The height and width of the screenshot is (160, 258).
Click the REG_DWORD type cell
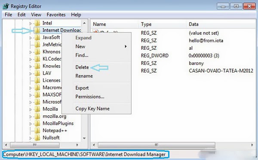click(x=155, y=56)
